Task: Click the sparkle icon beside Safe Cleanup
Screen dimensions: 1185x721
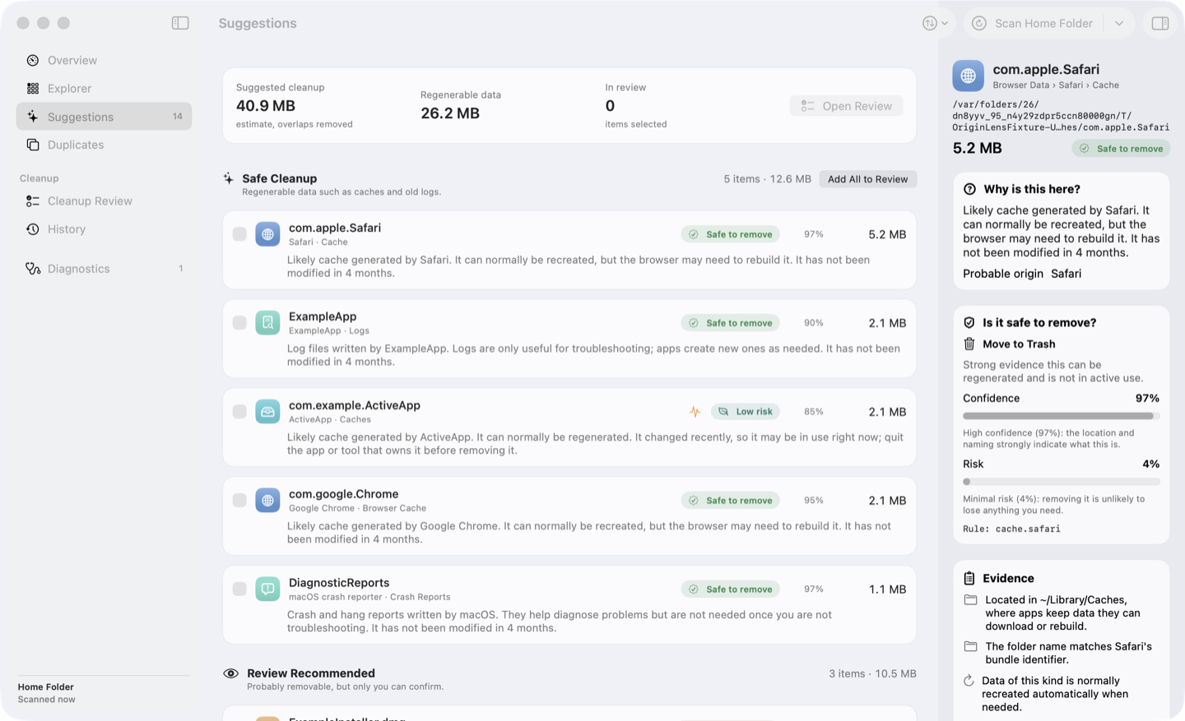Action: coord(229,178)
